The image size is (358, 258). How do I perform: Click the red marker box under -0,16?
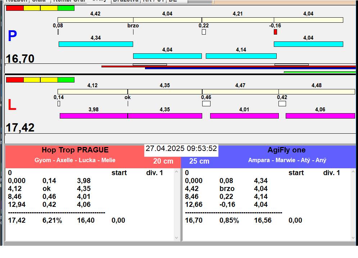click(x=275, y=32)
